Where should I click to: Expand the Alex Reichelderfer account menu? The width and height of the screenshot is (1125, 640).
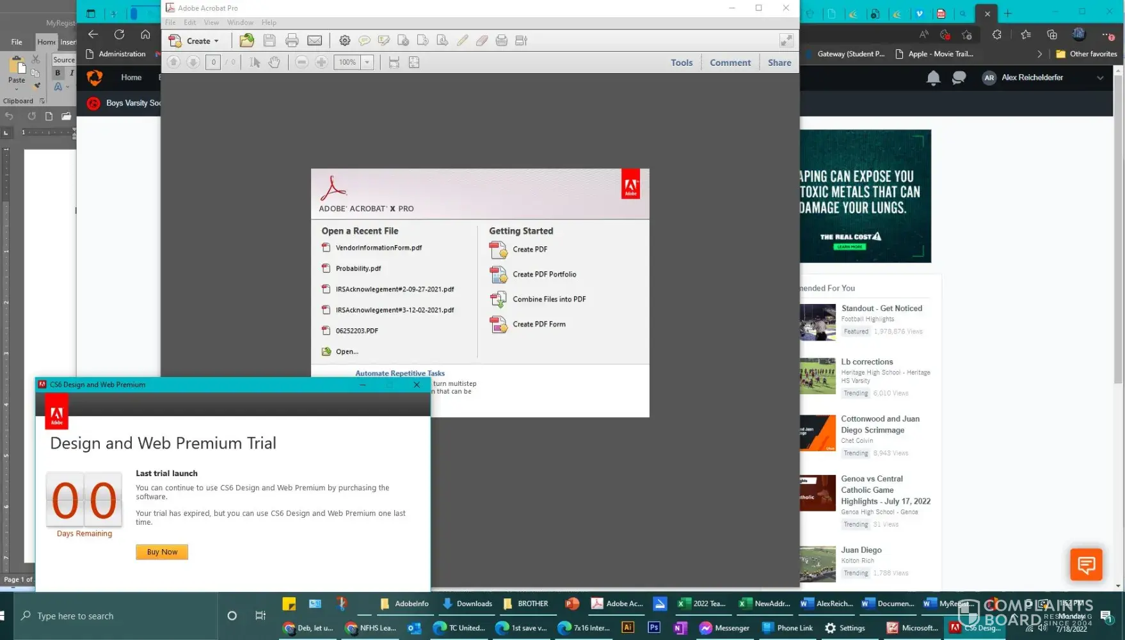(1099, 77)
